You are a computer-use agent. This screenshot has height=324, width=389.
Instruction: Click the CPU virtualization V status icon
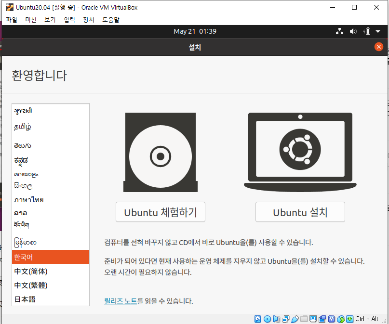click(x=332, y=319)
